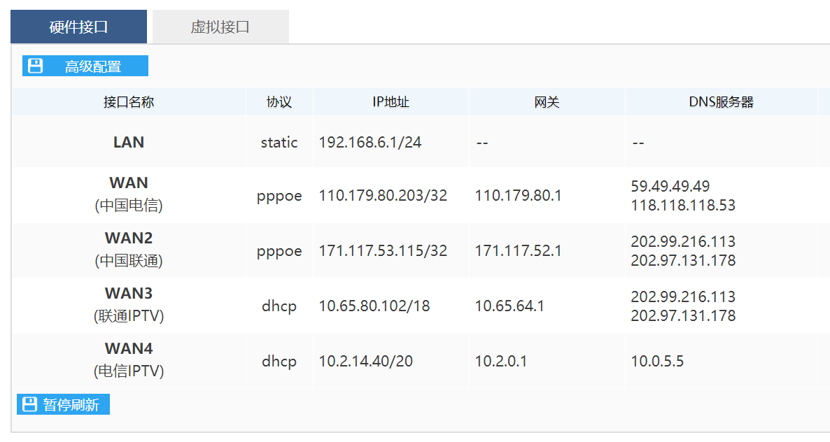Click the save icon in 暂停刷新 button
Screen dimensions: 830x442
[29, 404]
